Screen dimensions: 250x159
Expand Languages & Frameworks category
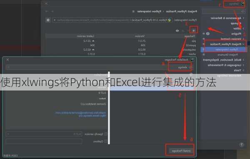pyautogui.click(x=243, y=65)
